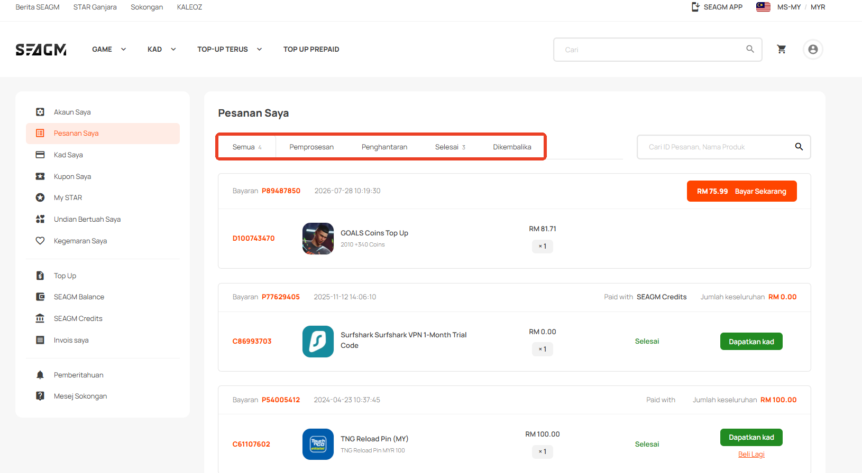Expand the GAME dropdown menu
The width and height of the screenshot is (862, 473).
coord(109,49)
